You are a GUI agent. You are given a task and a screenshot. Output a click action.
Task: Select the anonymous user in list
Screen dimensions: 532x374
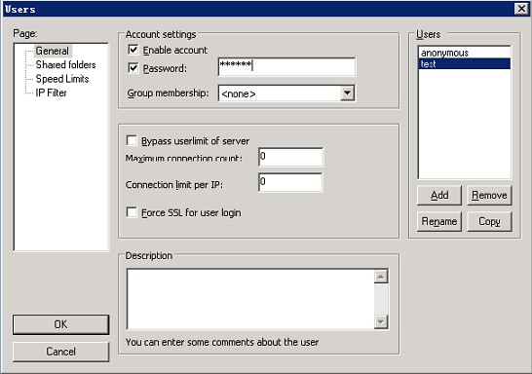pyautogui.click(x=464, y=53)
